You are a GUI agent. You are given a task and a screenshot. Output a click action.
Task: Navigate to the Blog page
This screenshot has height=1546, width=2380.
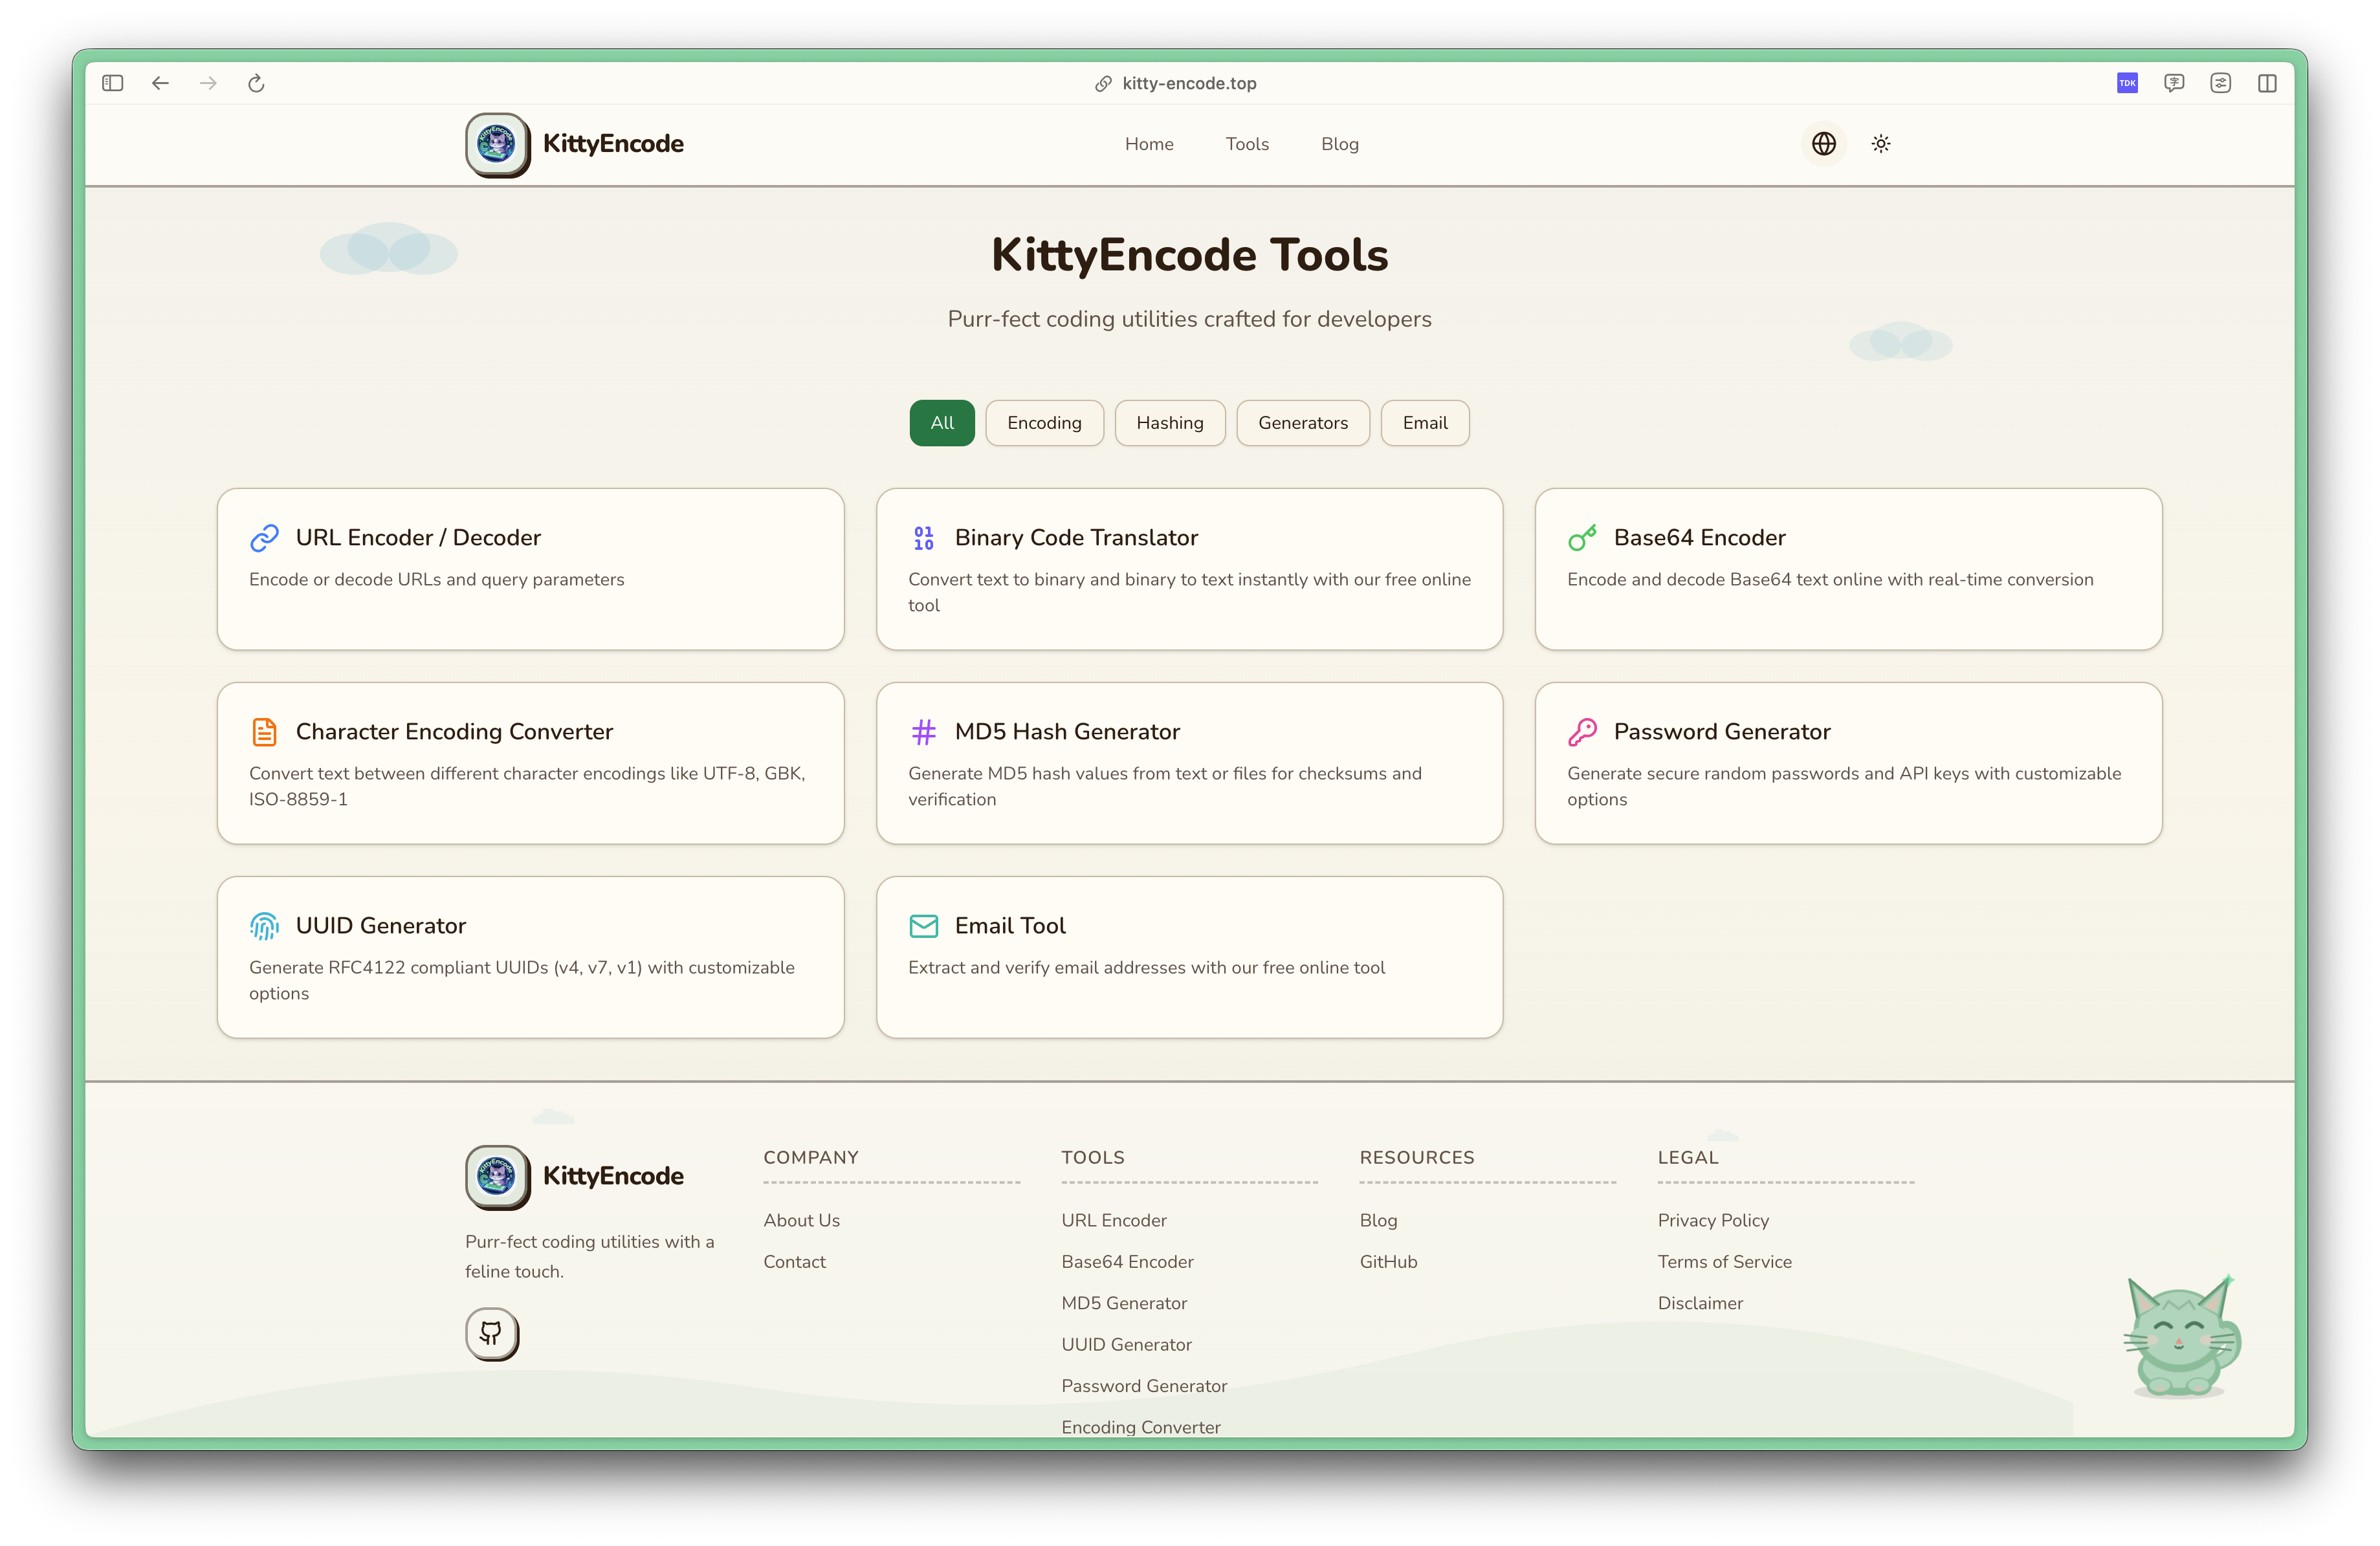(x=1339, y=144)
